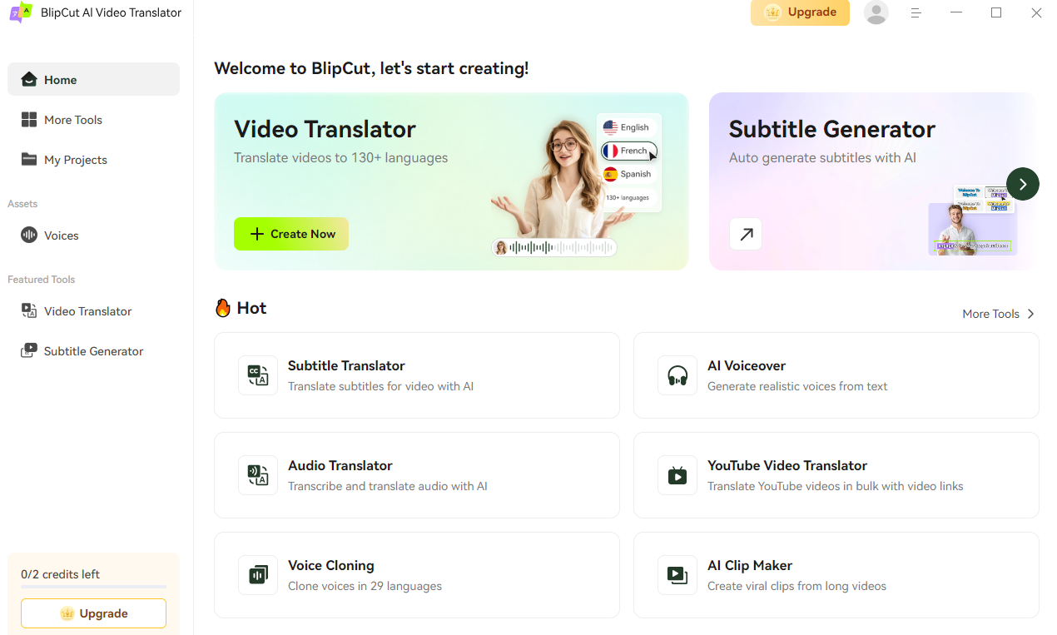The height and width of the screenshot is (635, 1057).
Task: Open the Subtitle Translator card
Action: [417, 375]
